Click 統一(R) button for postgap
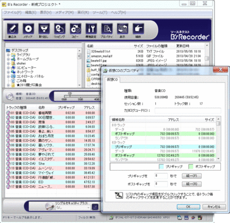The image size is (230, 223). [191, 184]
